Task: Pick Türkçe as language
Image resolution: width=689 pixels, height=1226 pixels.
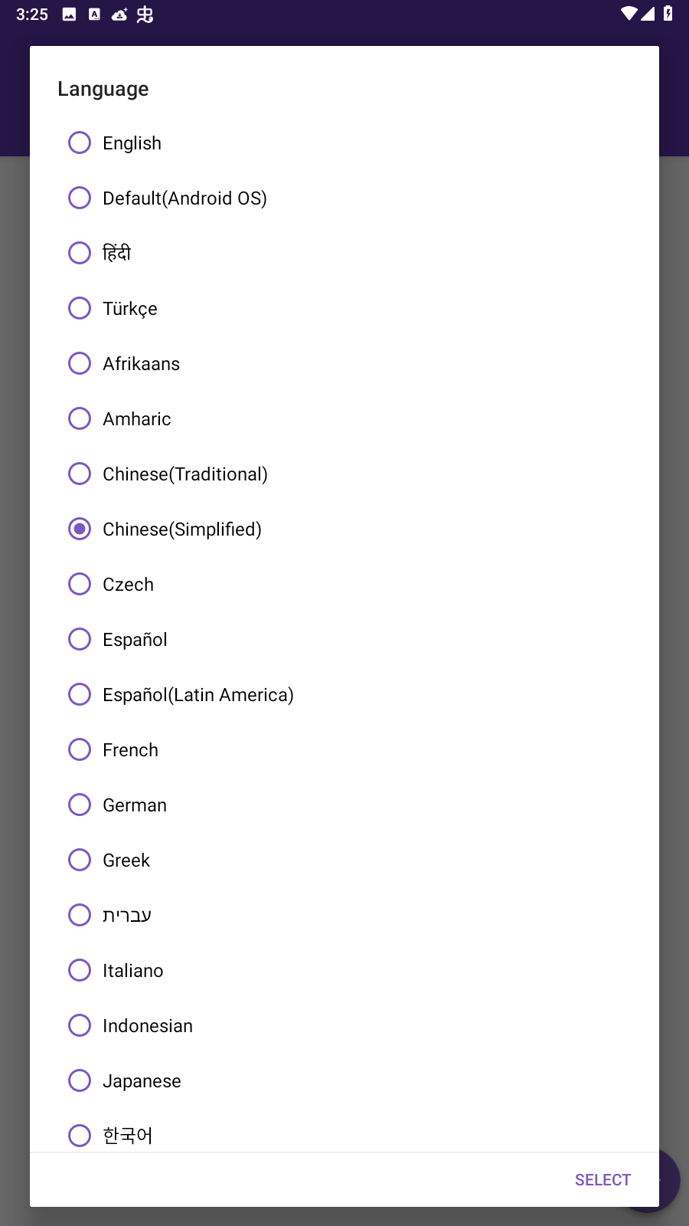Action: coord(344,309)
